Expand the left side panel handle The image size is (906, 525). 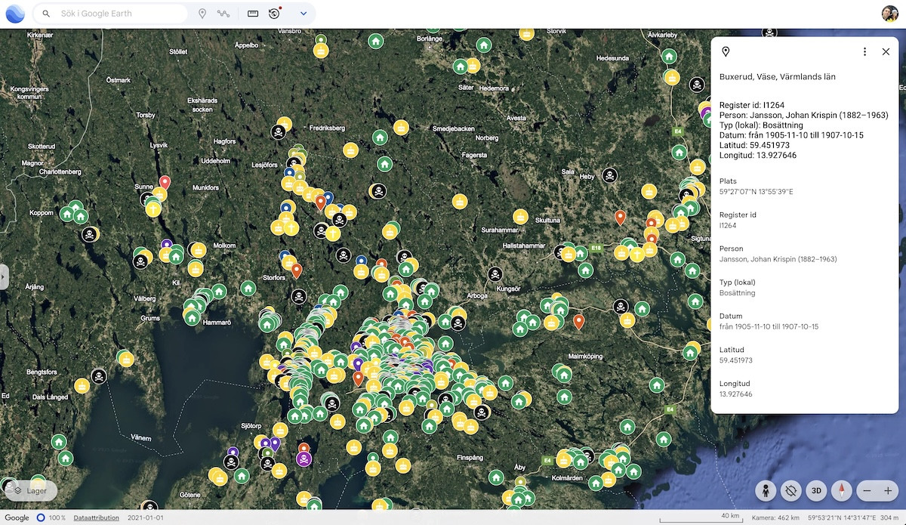[x=4, y=276]
